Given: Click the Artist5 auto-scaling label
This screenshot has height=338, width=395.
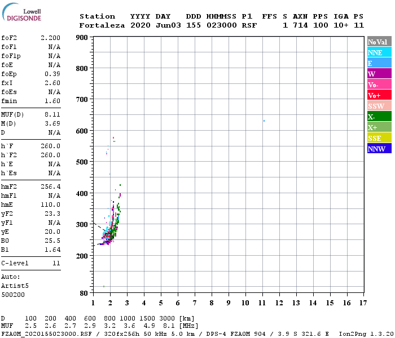Looking at the screenshot, I should (x=15, y=286).
